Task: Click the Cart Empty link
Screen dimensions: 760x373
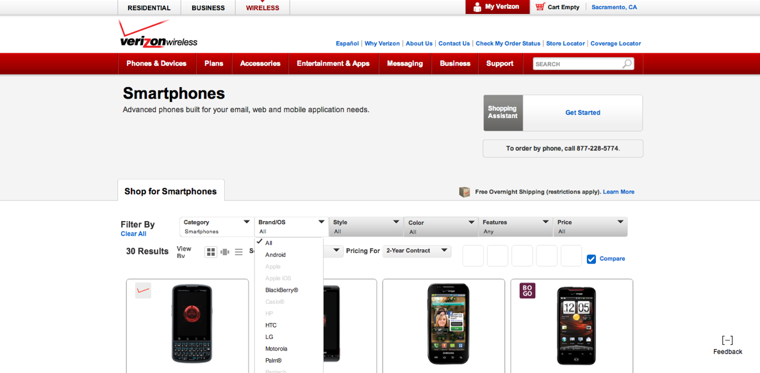Action: click(563, 7)
